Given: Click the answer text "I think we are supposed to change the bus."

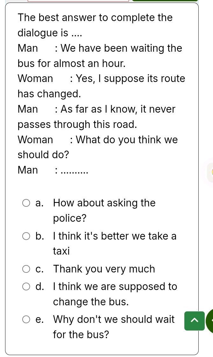Looking at the screenshot, I should click(115, 294).
